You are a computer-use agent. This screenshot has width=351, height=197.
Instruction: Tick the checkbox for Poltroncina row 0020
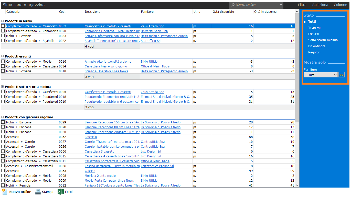[x=3, y=31]
